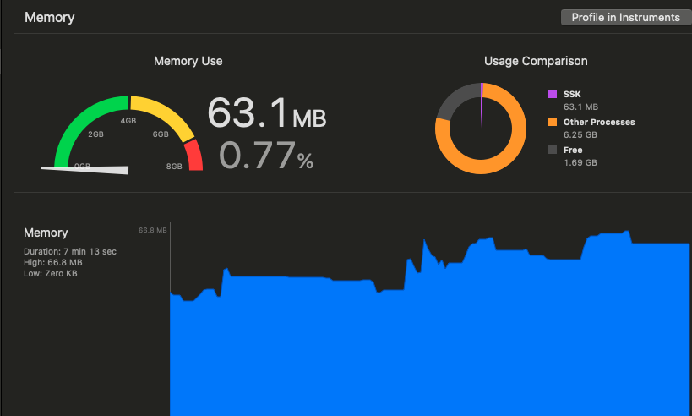Click the green zone of the memory gauge

click(82, 122)
